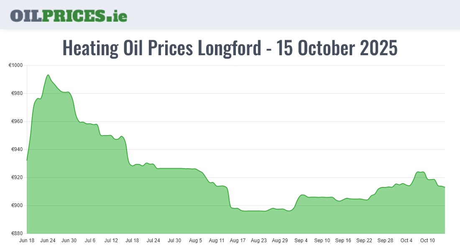Click the Aug 17 axis date
This screenshot has height=251, width=460.
pos(238,241)
